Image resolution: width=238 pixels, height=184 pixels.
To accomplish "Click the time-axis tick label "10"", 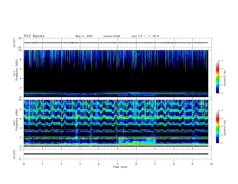I will point(211,164).
